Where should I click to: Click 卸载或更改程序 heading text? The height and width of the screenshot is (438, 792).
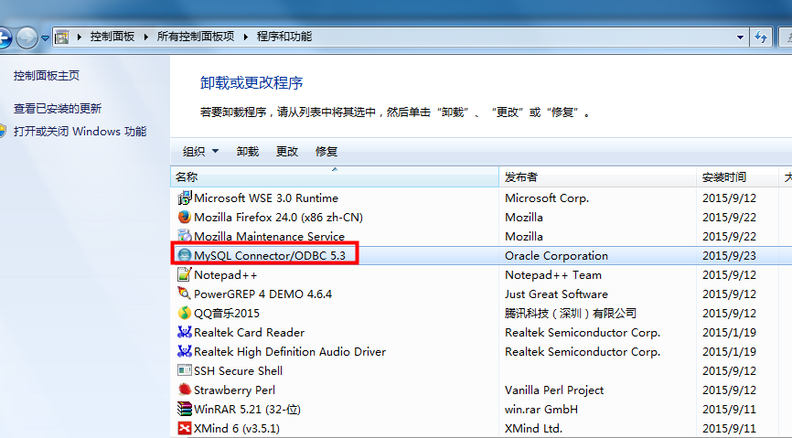(252, 83)
